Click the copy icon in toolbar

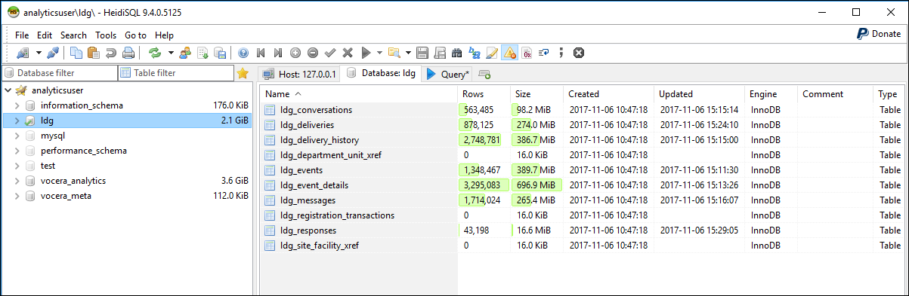tap(76, 53)
